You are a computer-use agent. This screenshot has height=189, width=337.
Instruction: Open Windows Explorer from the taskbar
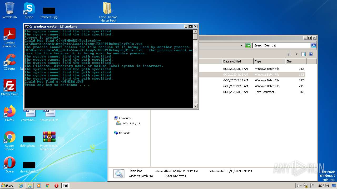pos(30,186)
